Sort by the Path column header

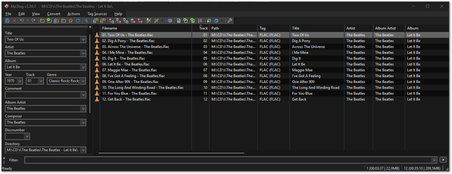coord(233,28)
